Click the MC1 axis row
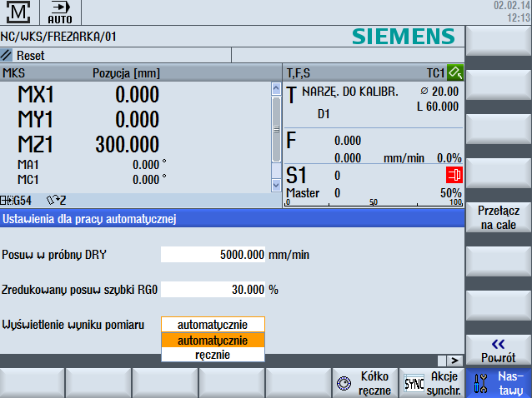Viewport: 532px width, 398px height. [92, 180]
